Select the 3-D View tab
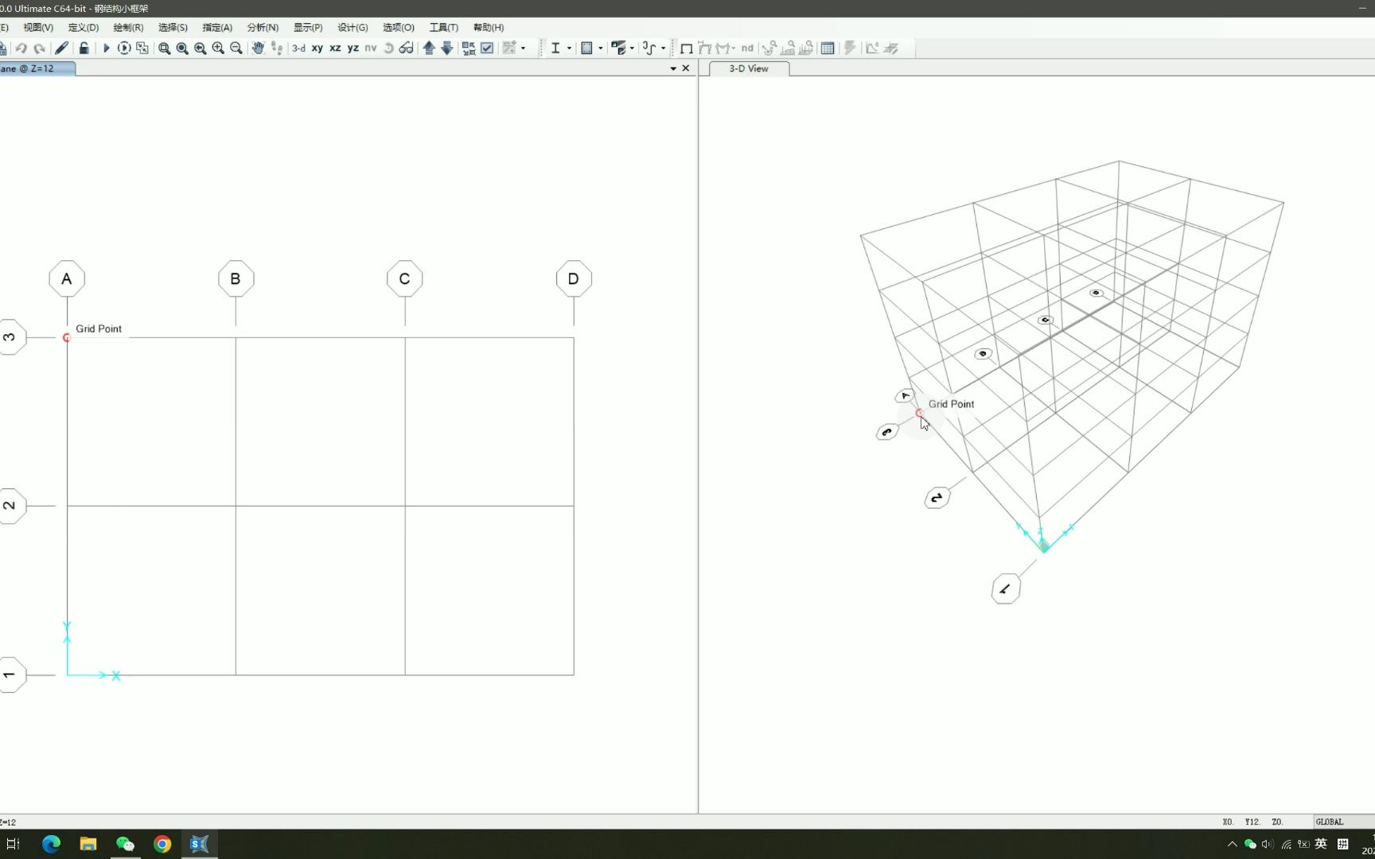Image resolution: width=1375 pixels, height=859 pixels. click(749, 68)
